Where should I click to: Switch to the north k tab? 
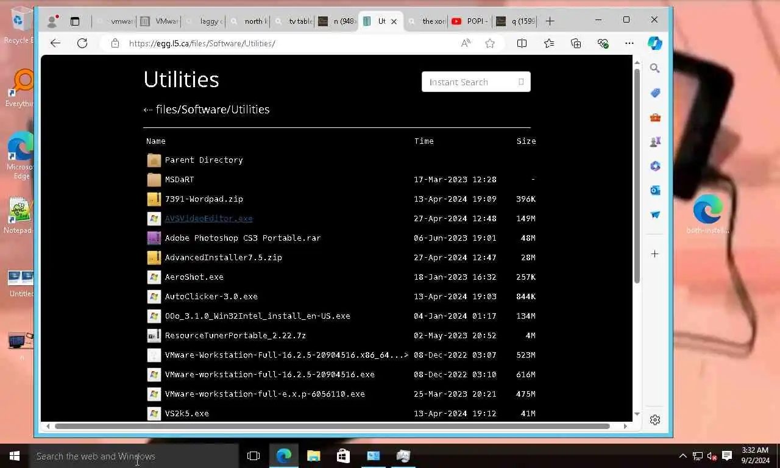(249, 21)
